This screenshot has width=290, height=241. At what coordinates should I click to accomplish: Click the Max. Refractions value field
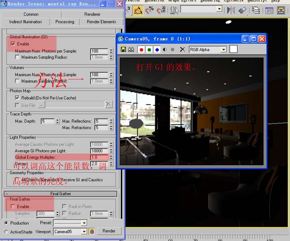[101, 127]
